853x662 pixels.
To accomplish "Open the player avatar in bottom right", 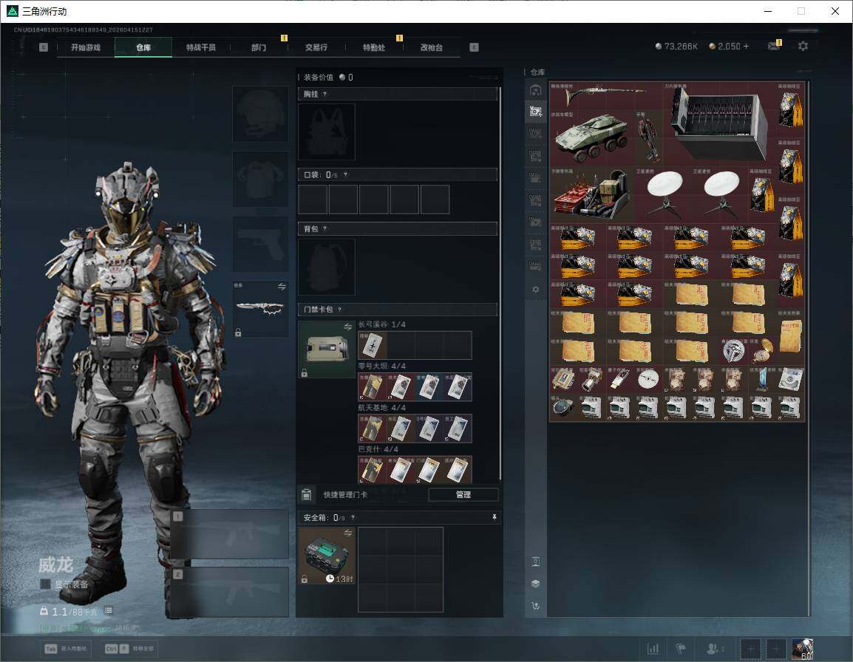I will click(x=803, y=649).
